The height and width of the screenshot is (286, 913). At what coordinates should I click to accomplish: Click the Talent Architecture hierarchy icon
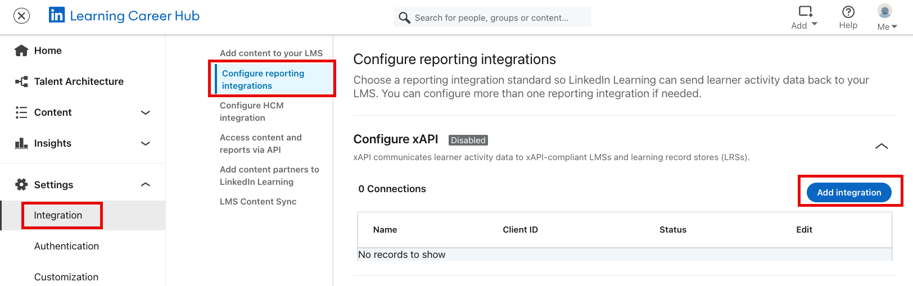coord(21,81)
